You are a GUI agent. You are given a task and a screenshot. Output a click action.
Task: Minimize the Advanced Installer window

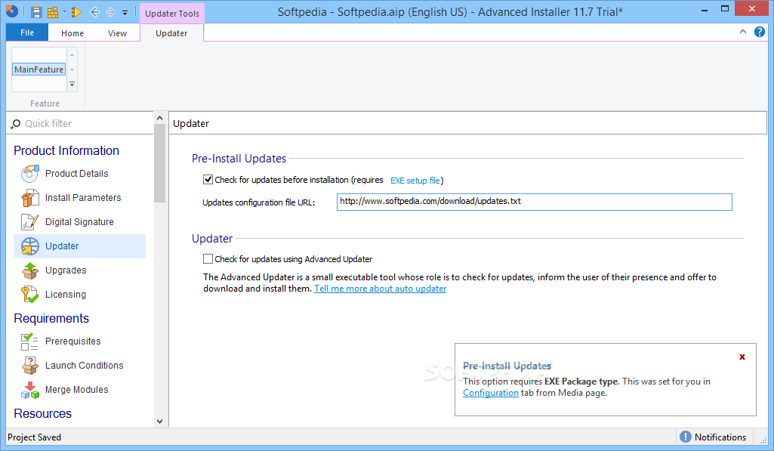705,9
